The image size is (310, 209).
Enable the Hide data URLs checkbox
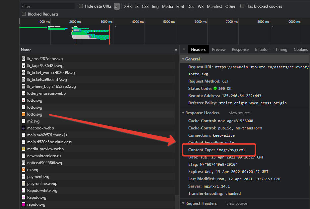click(x=81, y=6)
